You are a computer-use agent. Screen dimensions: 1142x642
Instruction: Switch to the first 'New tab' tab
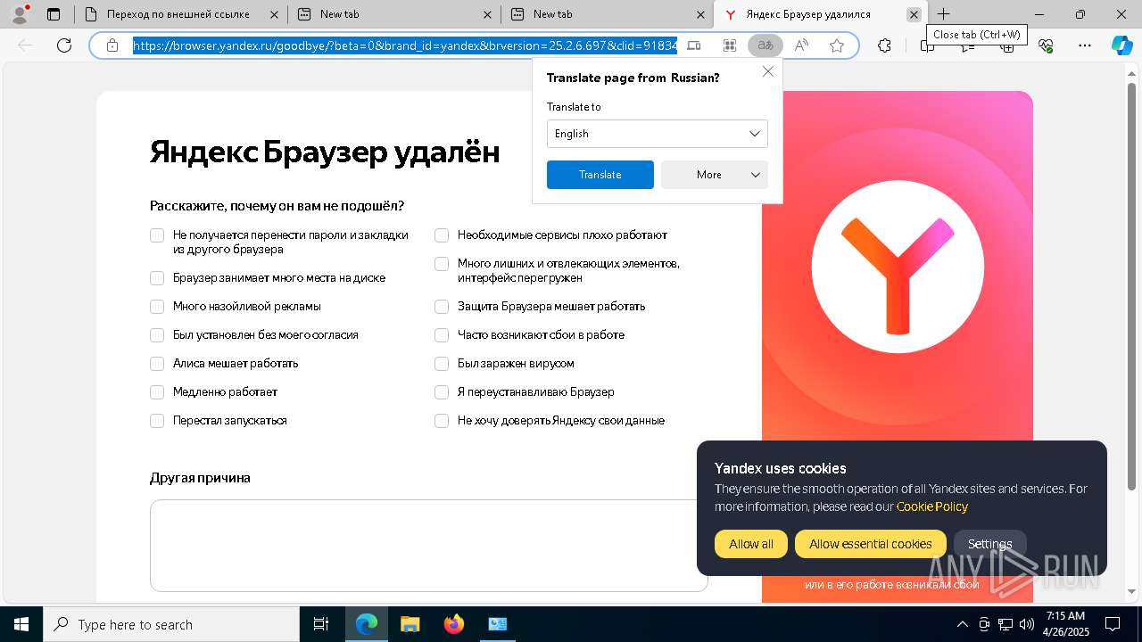coord(393,14)
